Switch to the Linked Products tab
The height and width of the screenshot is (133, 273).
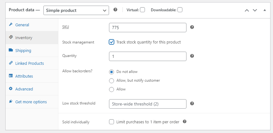tap(29, 63)
